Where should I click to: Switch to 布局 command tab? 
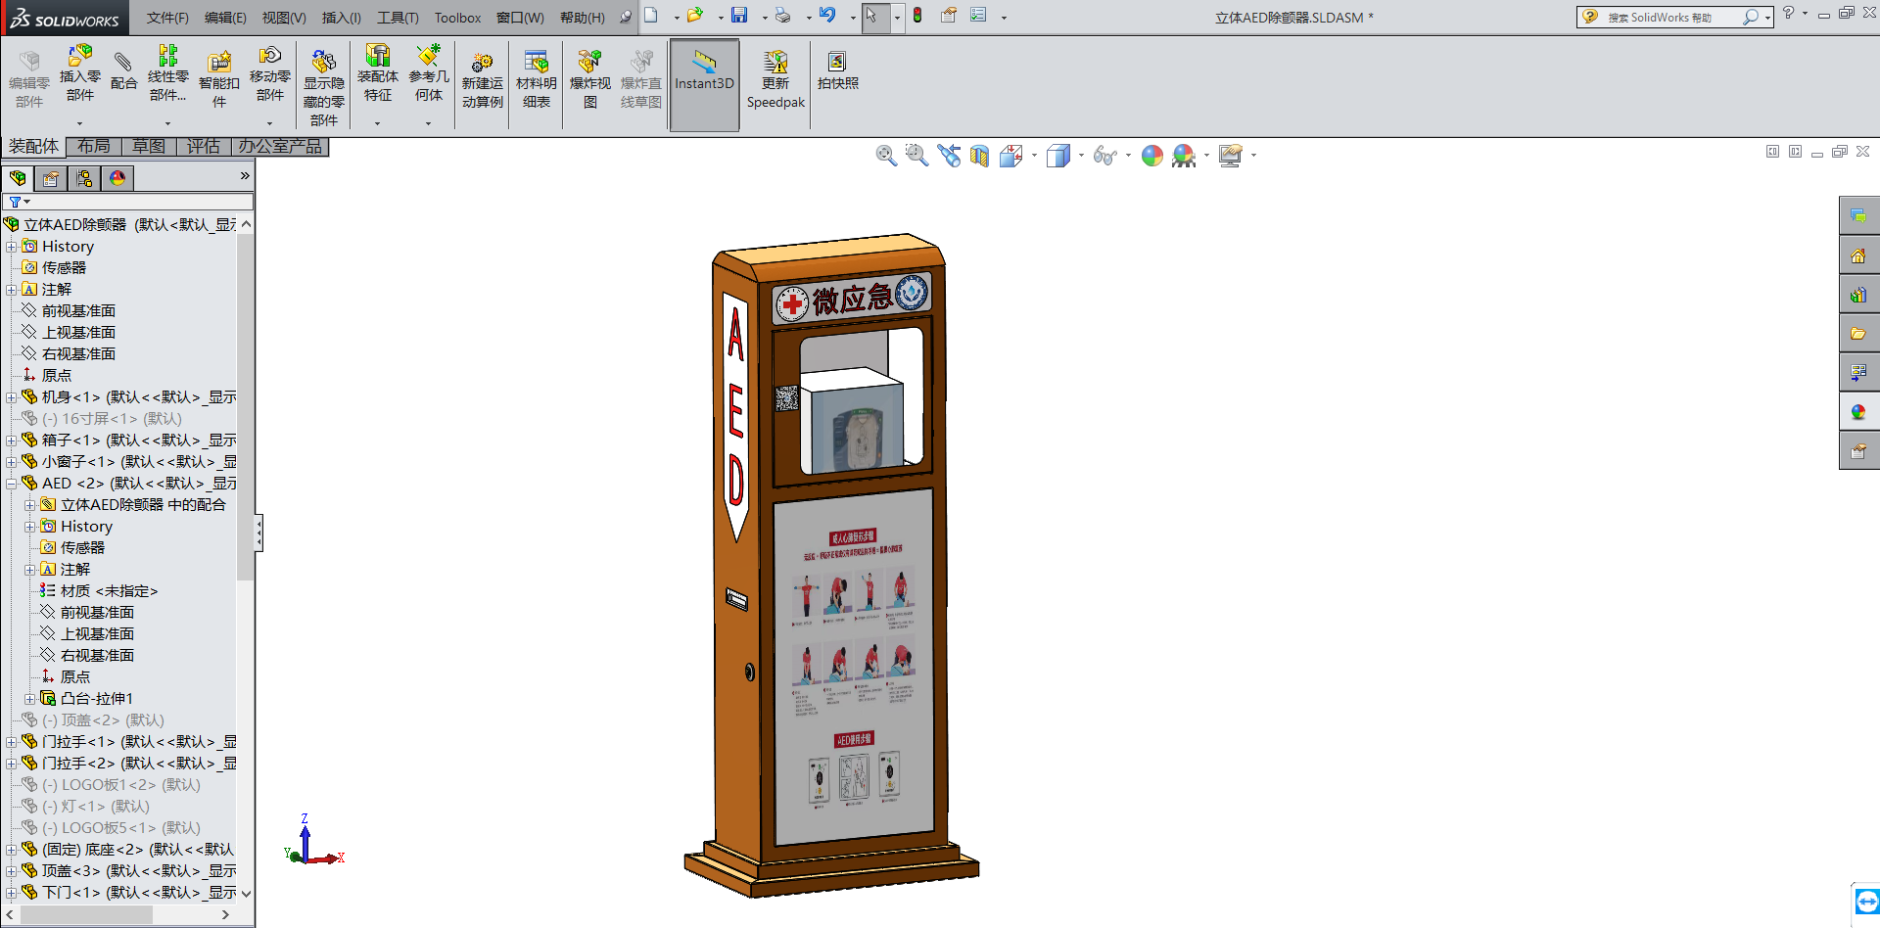(94, 147)
